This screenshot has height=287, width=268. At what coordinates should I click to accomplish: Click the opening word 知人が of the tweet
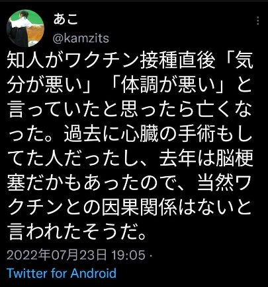36,60
